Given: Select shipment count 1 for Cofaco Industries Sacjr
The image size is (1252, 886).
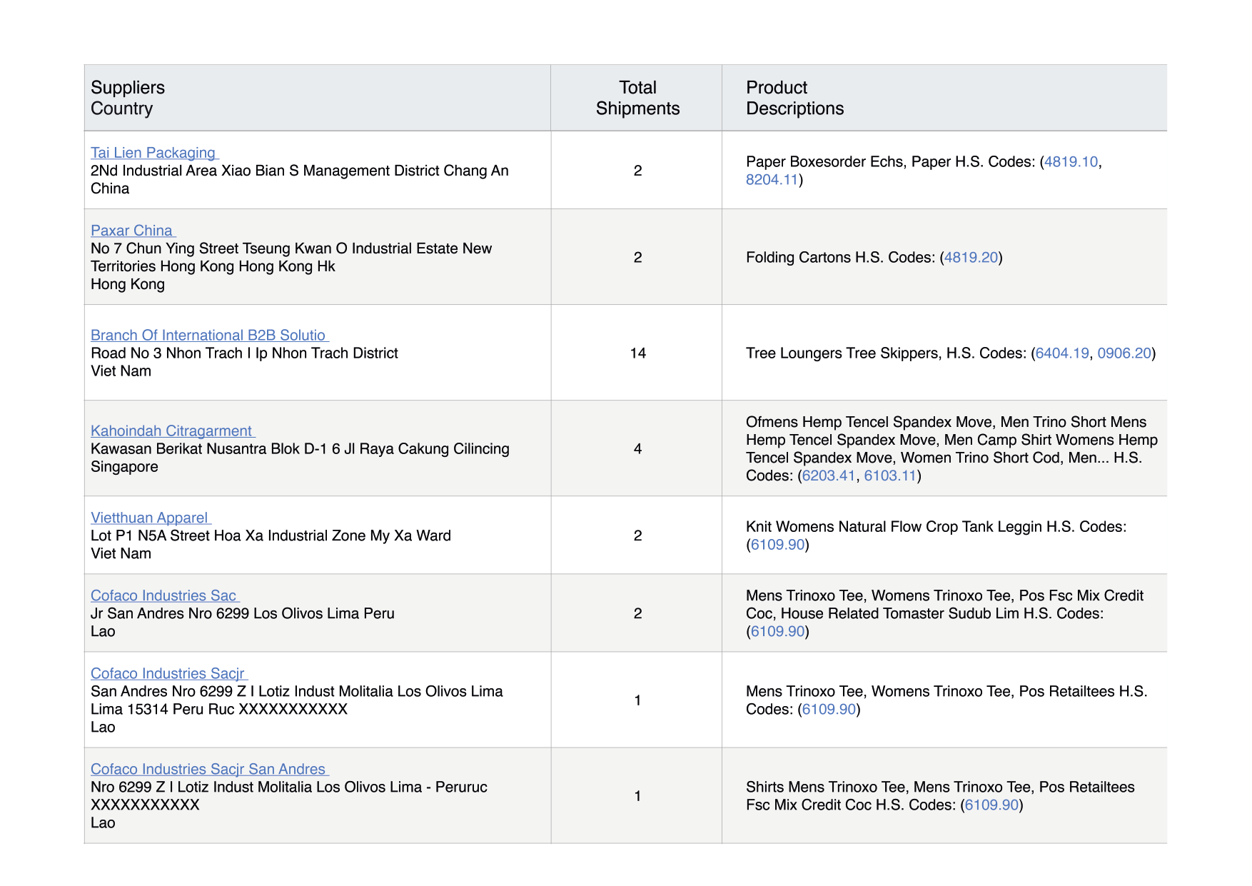Looking at the screenshot, I should [x=637, y=701].
